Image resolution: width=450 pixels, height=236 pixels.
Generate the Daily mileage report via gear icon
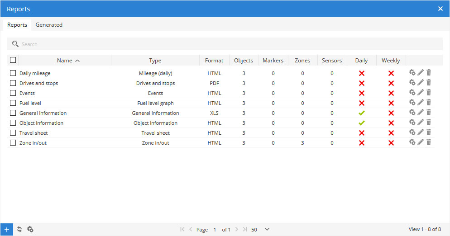tap(412, 72)
